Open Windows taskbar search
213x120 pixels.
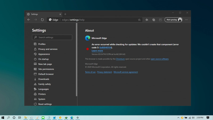[x=9, y=118]
